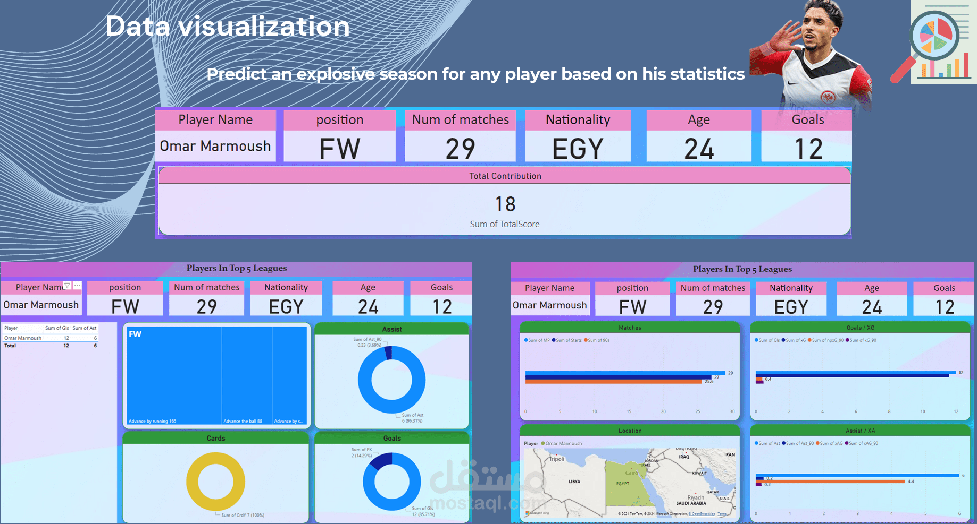977x524 pixels.
Task: Click the light blue bar labeled 29 in Matches
Action: click(x=625, y=373)
